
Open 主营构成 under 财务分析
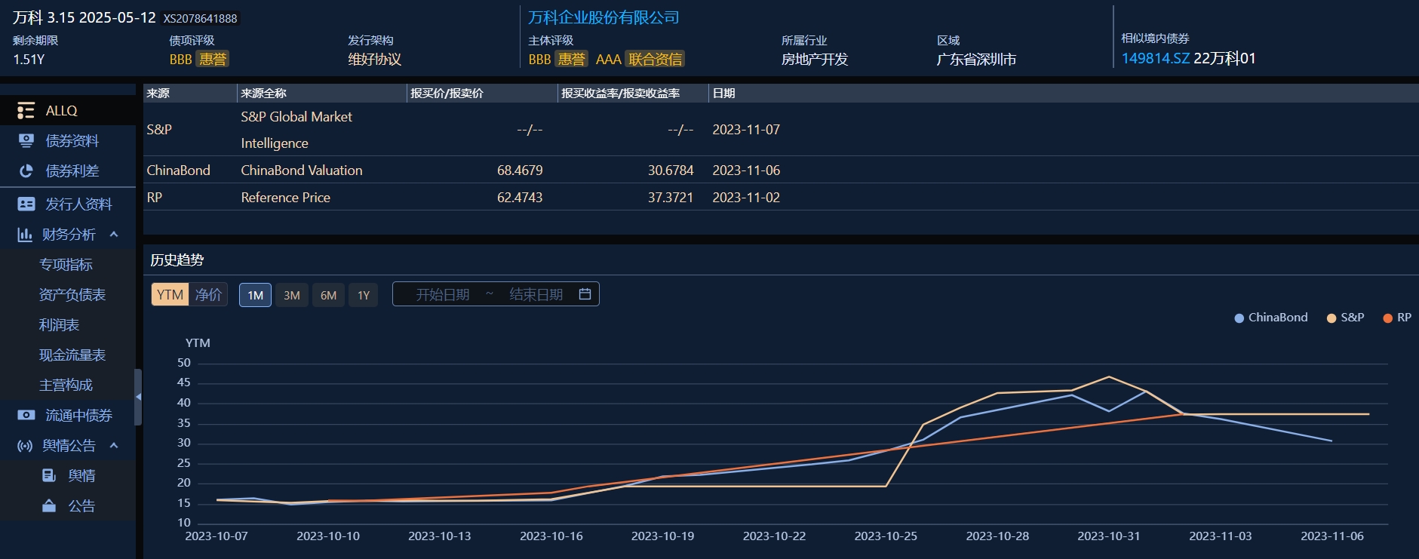[x=66, y=385]
